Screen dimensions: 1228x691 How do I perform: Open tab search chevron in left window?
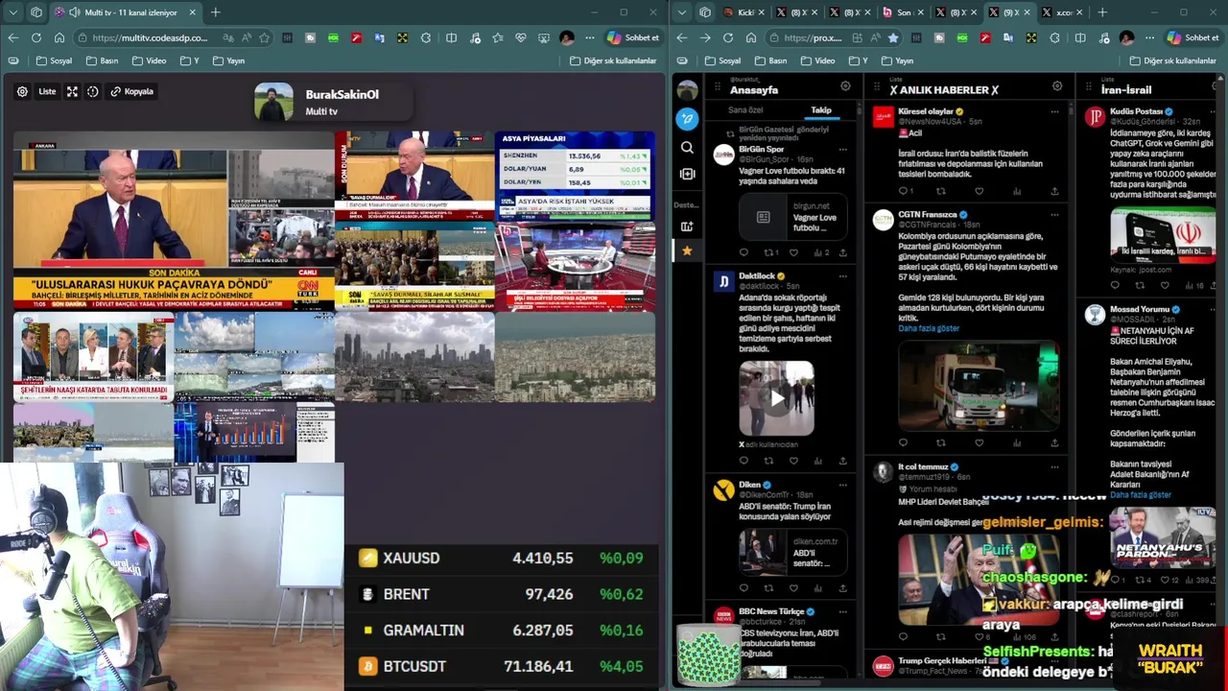12,12
